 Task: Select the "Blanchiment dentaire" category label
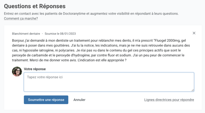(x=26, y=34)
